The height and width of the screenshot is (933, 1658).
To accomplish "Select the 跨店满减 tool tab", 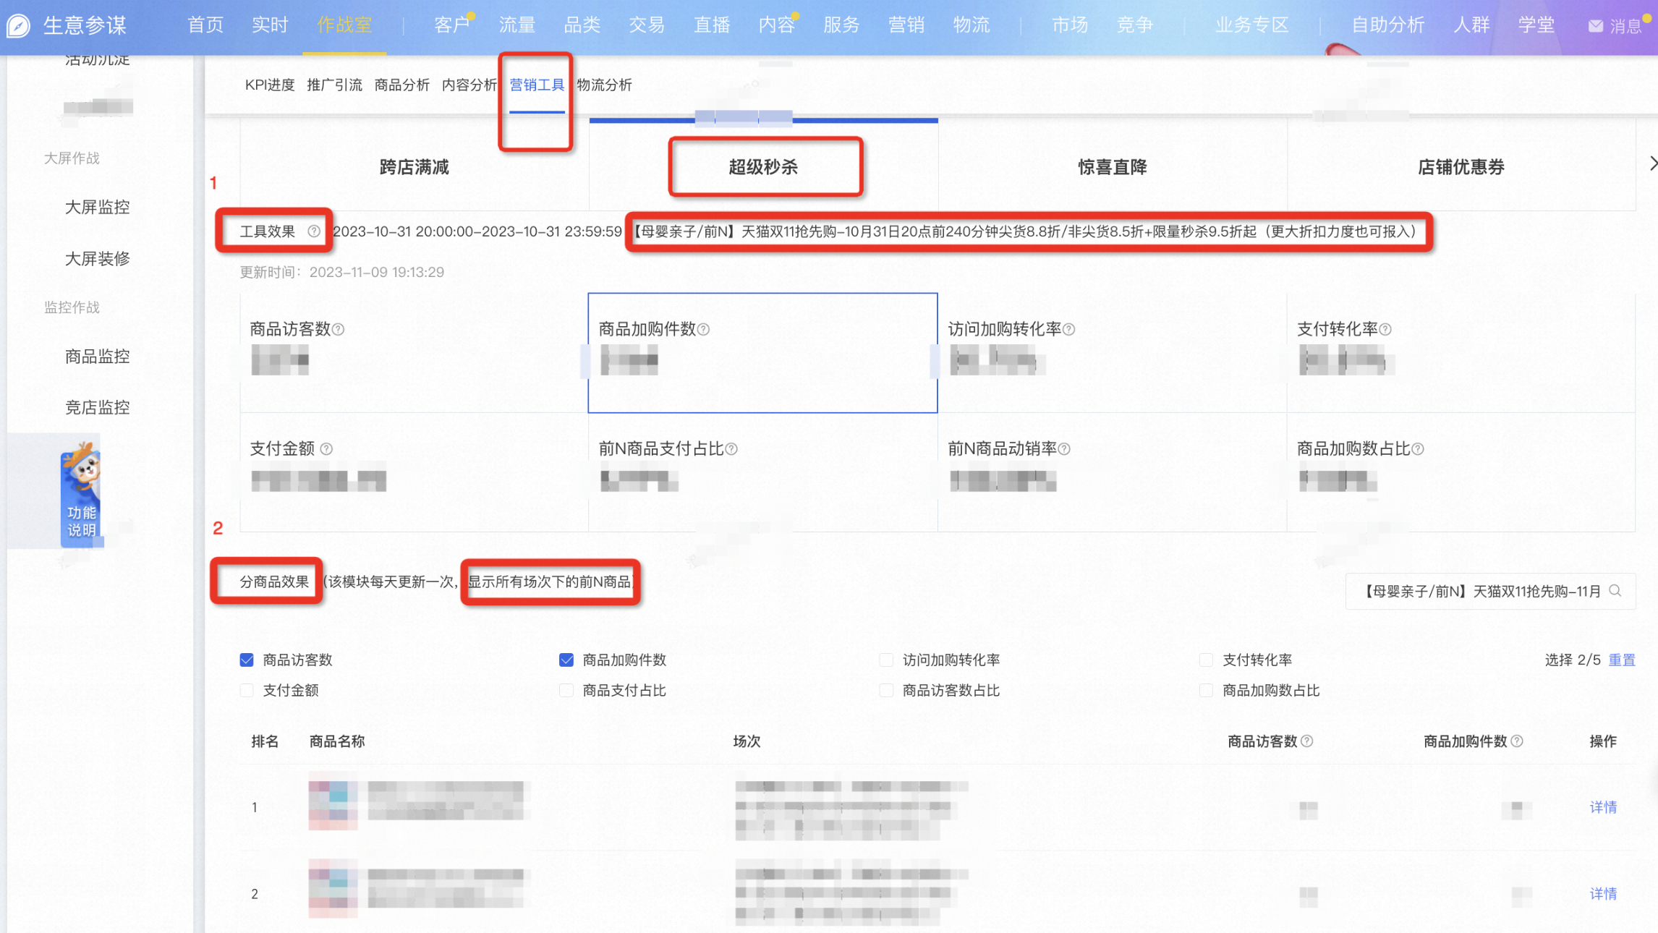I will [x=414, y=167].
